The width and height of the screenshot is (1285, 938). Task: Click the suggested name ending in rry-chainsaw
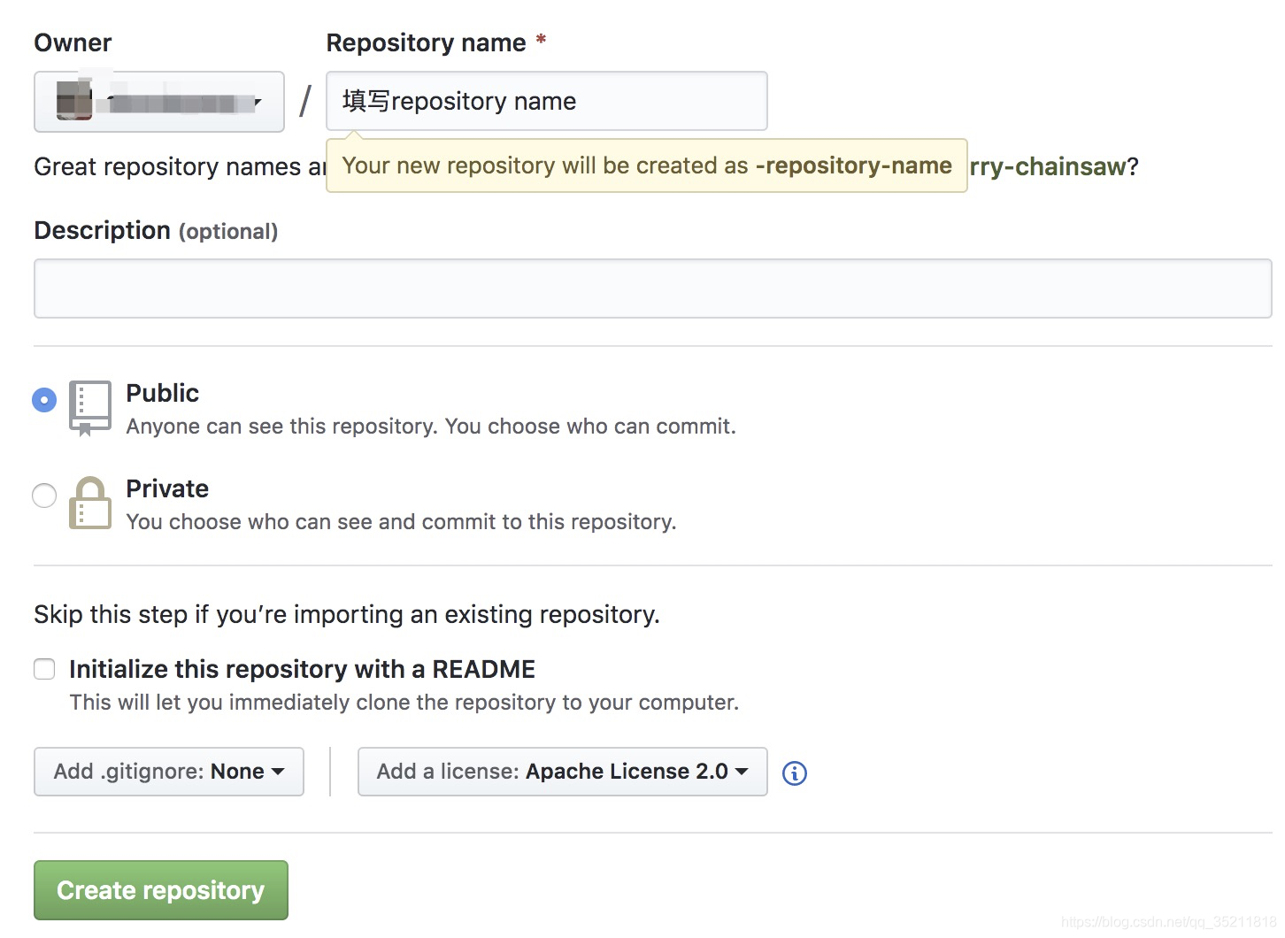1048,166
